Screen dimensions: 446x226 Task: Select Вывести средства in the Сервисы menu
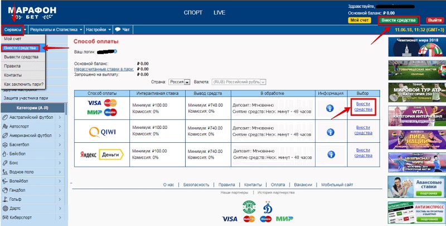pos(21,57)
